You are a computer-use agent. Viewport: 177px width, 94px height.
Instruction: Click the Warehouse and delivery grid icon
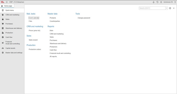click(3, 28)
